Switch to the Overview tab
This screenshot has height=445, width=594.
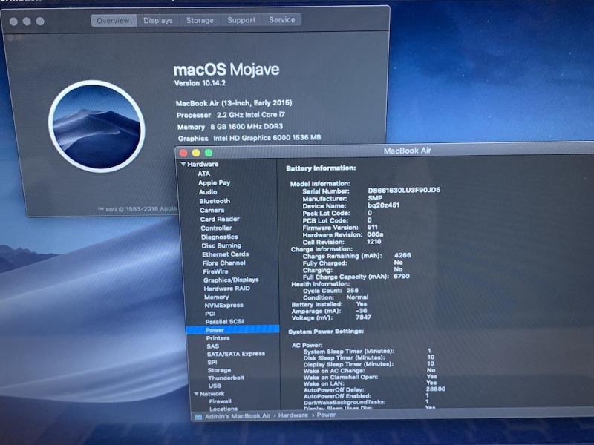tap(114, 21)
